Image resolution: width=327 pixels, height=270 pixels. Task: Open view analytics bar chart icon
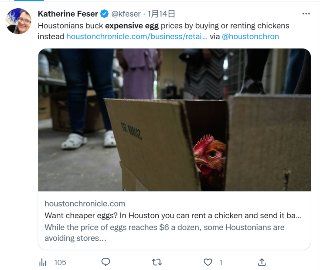[x=43, y=262]
